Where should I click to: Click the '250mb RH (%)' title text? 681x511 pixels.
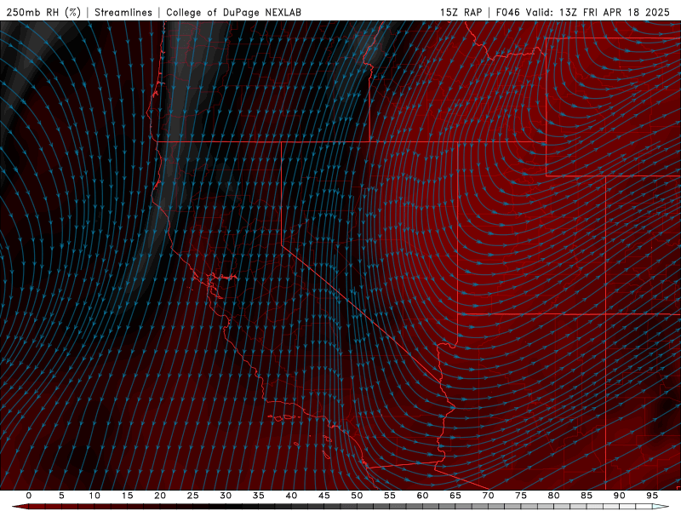point(43,12)
